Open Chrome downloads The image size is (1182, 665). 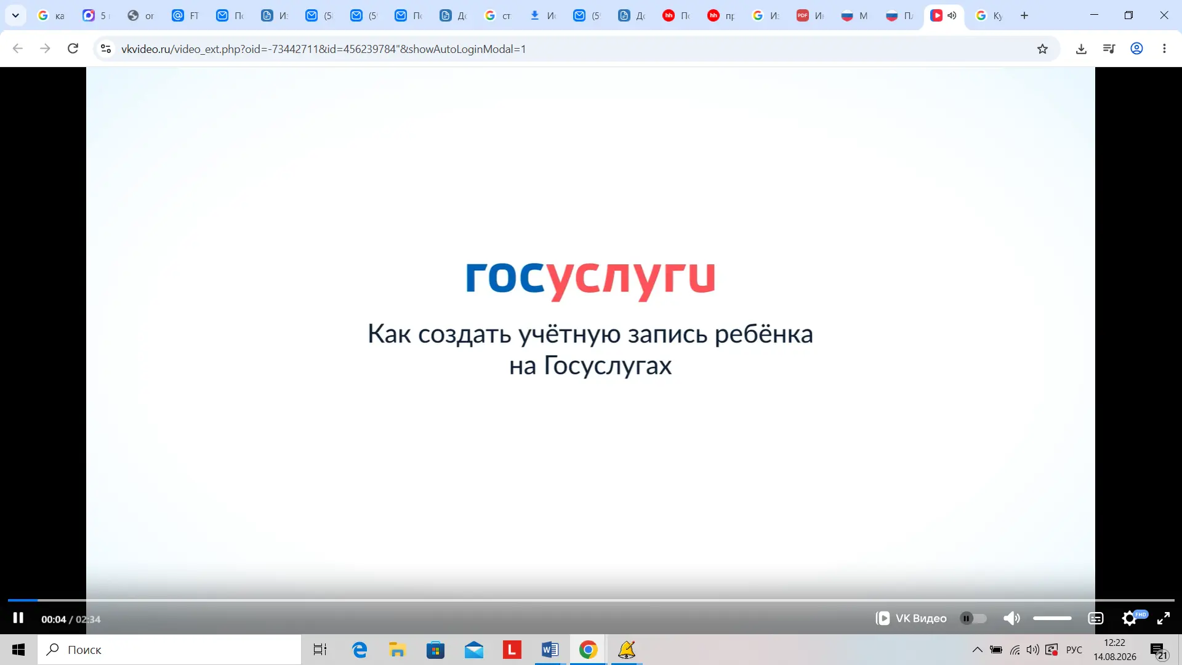point(1081,49)
